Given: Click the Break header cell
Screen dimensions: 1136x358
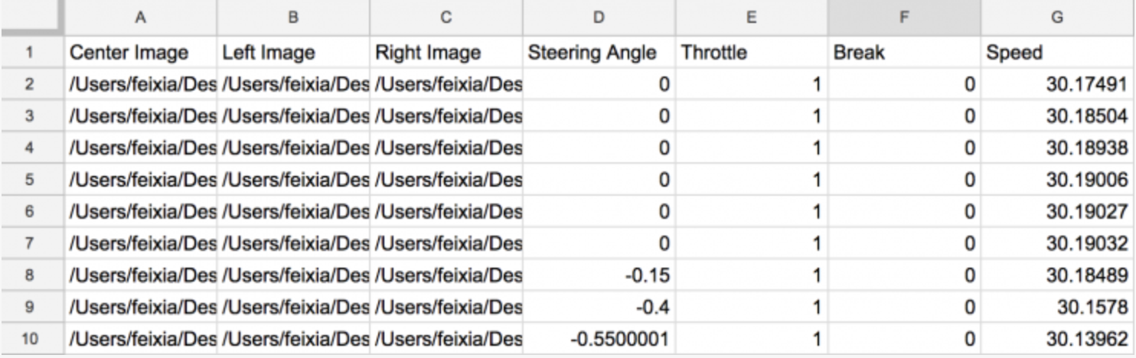Looking at the screenshot, I should 905,53.
